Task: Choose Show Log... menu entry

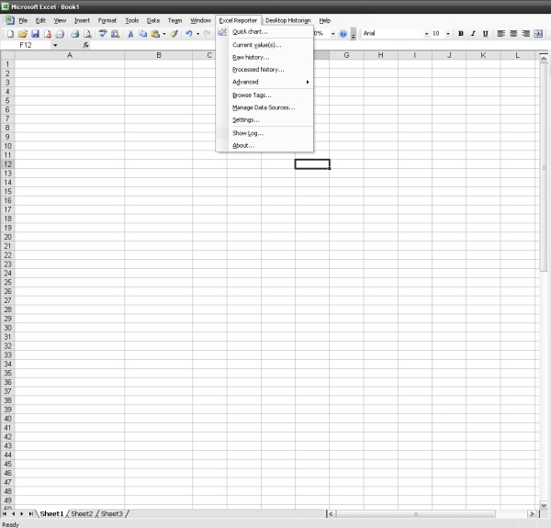Action: [x=264, y=133]
